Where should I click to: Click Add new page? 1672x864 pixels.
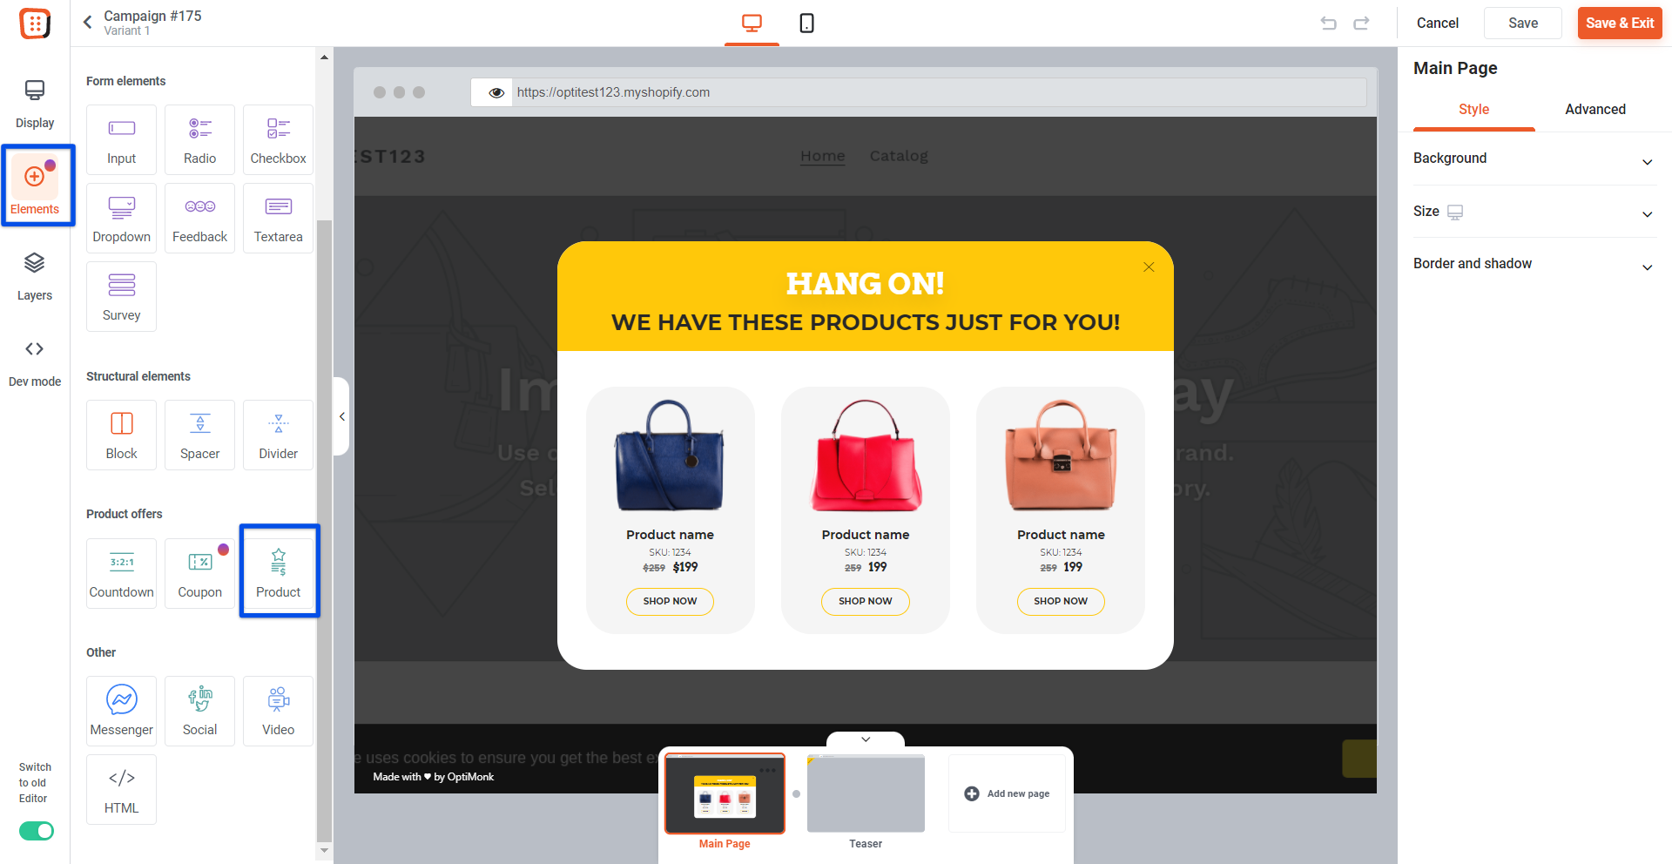click(1007, 793)
